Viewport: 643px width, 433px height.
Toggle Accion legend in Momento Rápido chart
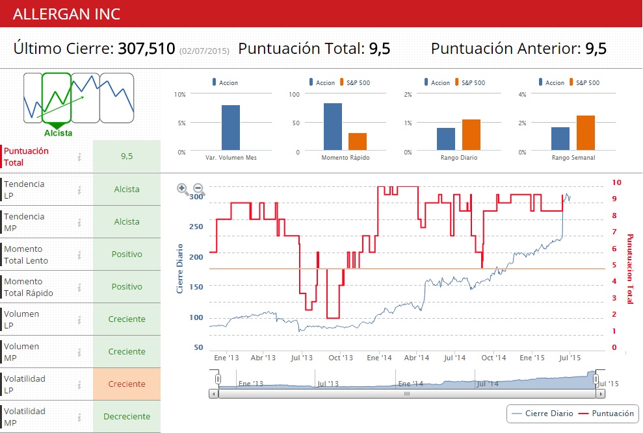(322, 82)
